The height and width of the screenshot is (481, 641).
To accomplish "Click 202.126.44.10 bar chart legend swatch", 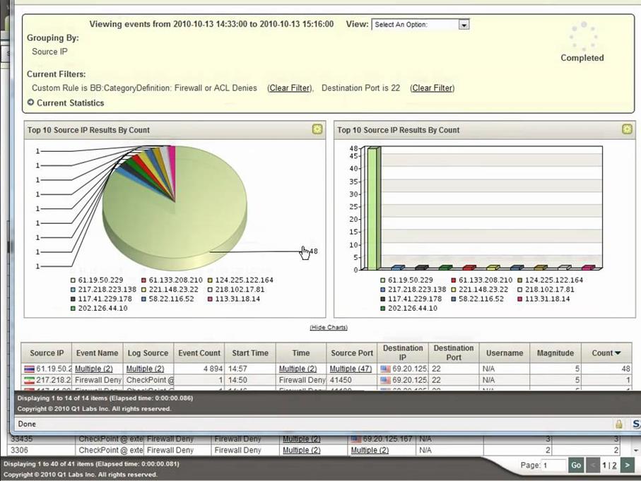I will [382, 309].
